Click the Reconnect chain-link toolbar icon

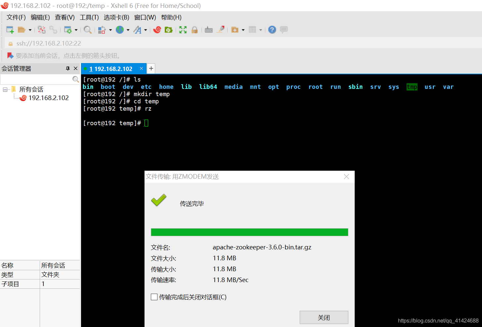pyautogui.click(x=53, y=30)
